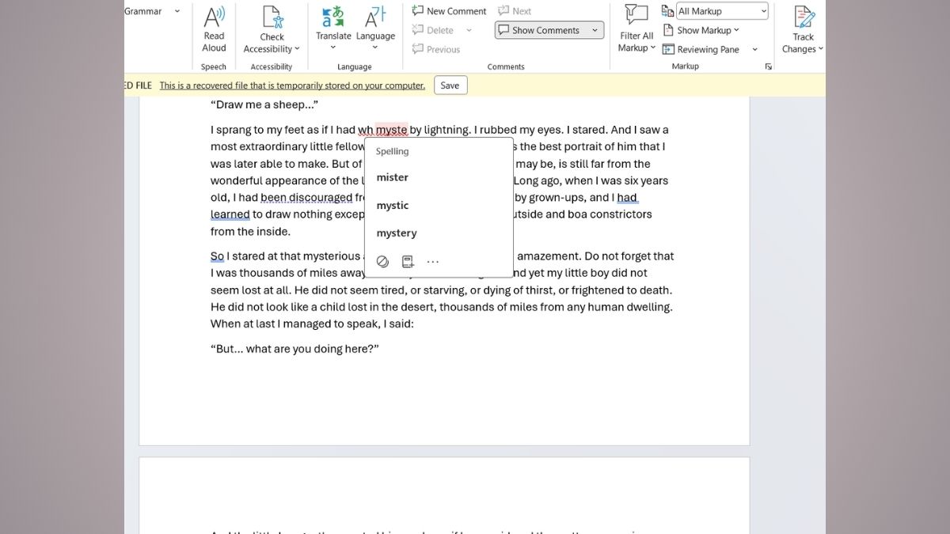The height and width of the screenshot is (534, 950).
Task: Go to Next comment
Action: (x=515, y=11)
